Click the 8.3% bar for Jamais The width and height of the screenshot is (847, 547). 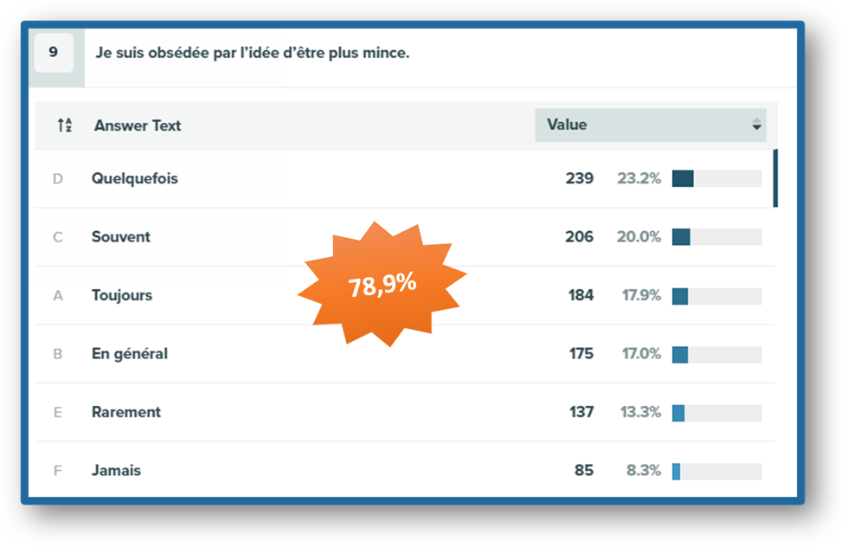tap(717, 472)
